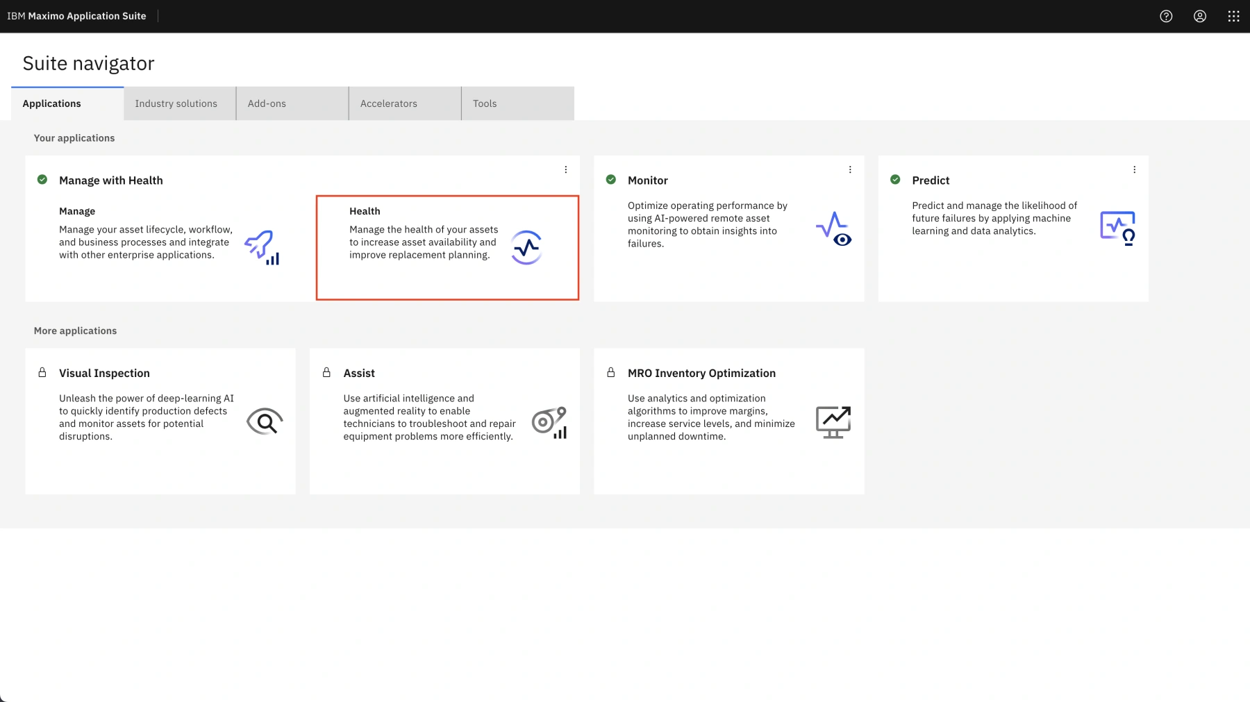Viewport: 1250px width, 702px height.
Task: Click the Predict screen-and-bulb icon
Action: pos(1118,228)
